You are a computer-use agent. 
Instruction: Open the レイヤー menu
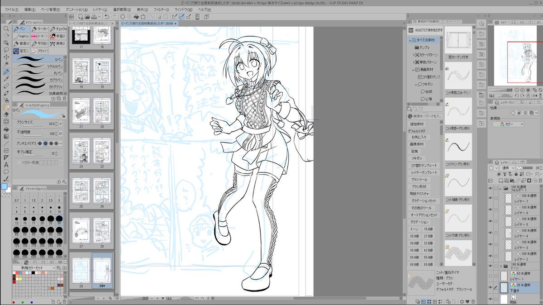(100, 9)
